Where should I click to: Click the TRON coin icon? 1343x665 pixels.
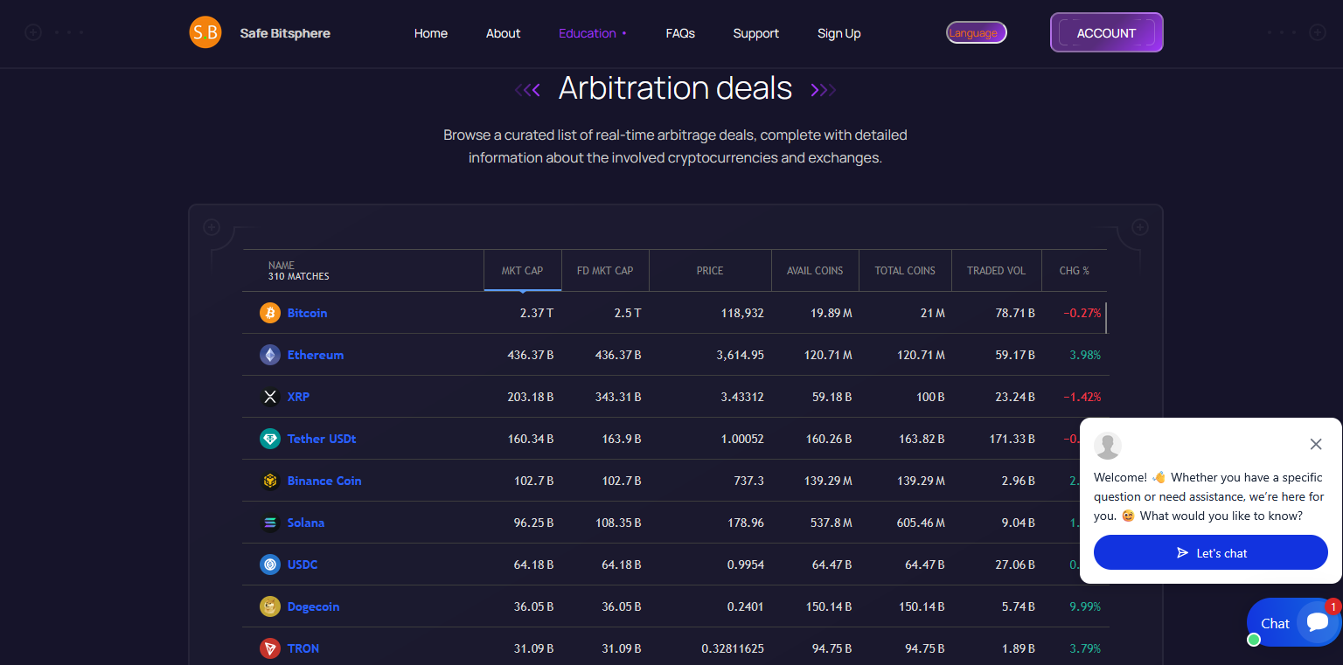coord(270,648)
